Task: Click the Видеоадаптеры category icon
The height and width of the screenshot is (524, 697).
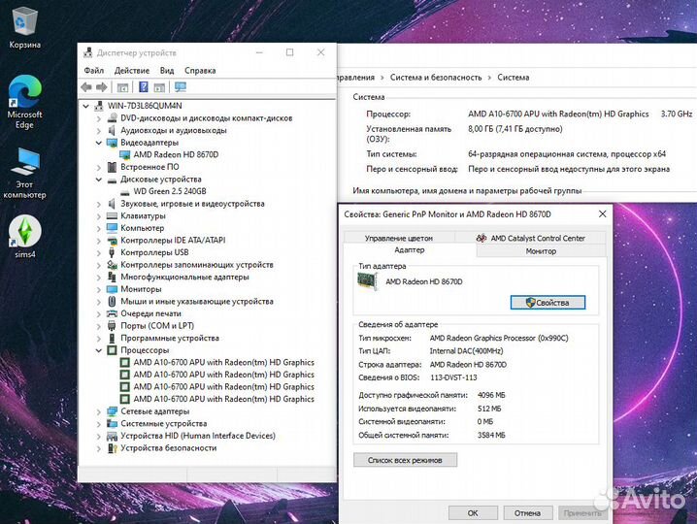Action: tap(112, 143)
